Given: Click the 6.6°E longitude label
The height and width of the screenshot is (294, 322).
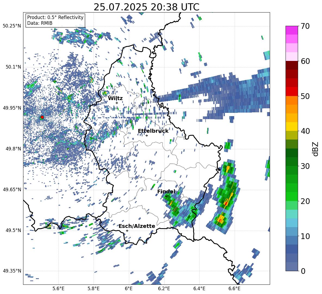Looking at the screenshot, I should [x=234, y=289].
